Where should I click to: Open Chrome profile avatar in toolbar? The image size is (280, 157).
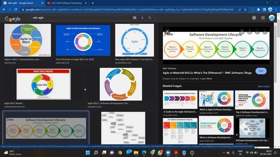pos(270,10)
